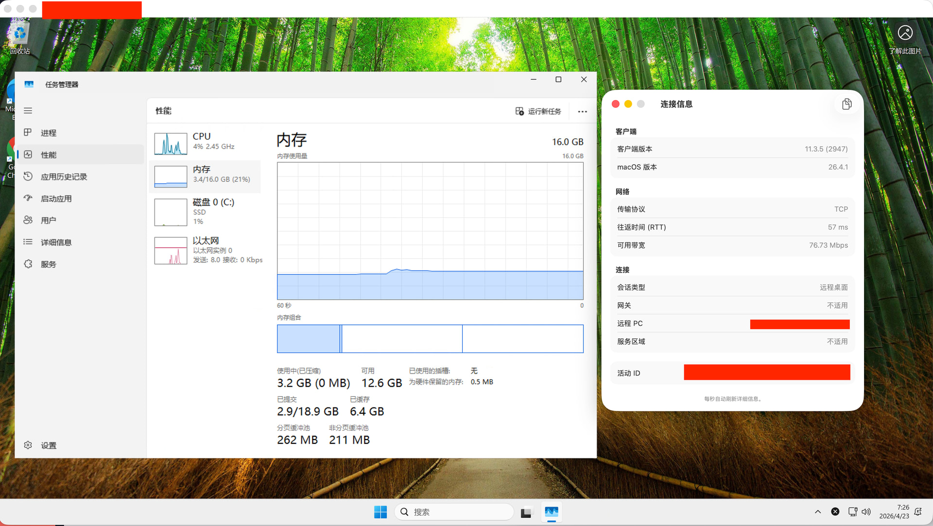This screenshot has width=933, height=526.
Task: Click 运行新任务 run new task button
Action: pos(538,111)
